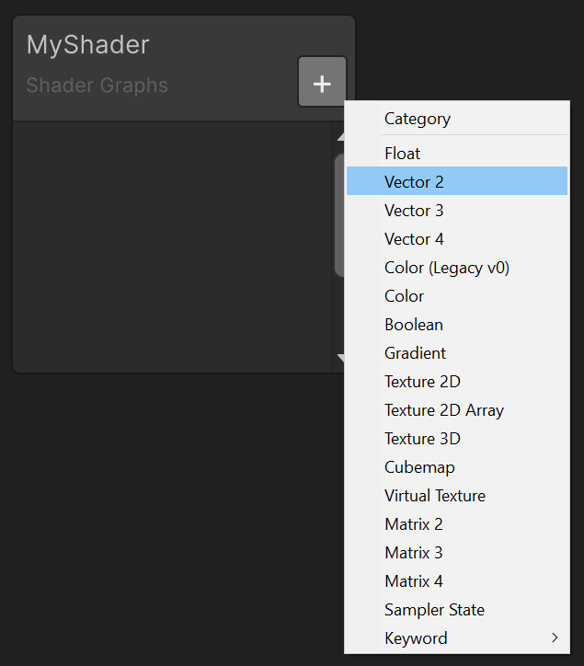Add a Sampler State property

click(434, 610)
